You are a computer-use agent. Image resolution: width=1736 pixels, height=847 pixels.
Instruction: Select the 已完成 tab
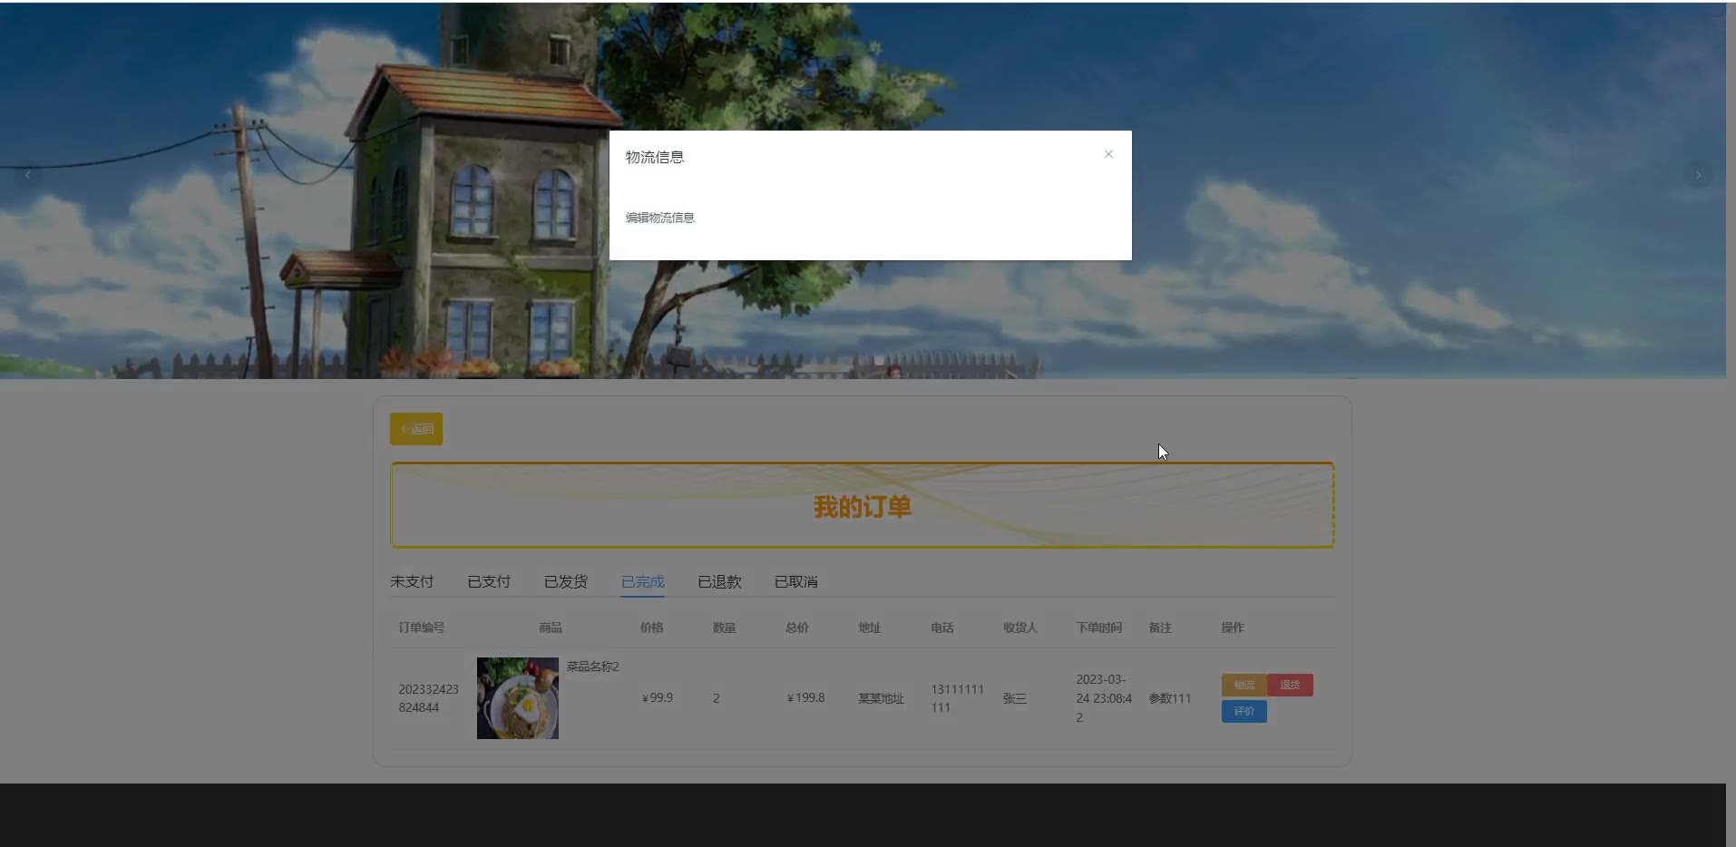pos(643,581)
